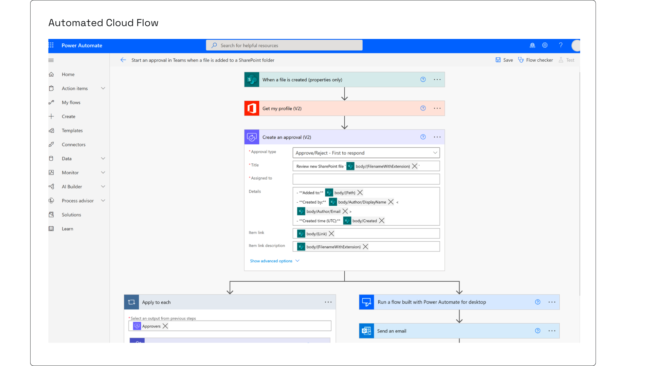Expand the Data section chevron
Viewport: 652px width, 366px height.
103,159
